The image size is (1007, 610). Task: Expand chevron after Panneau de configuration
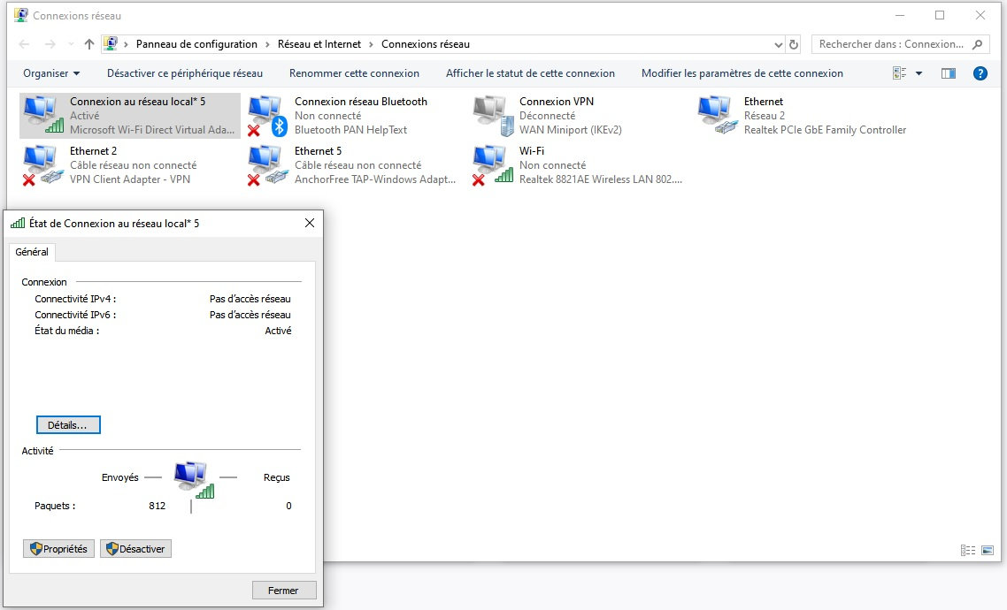(267, 44)
